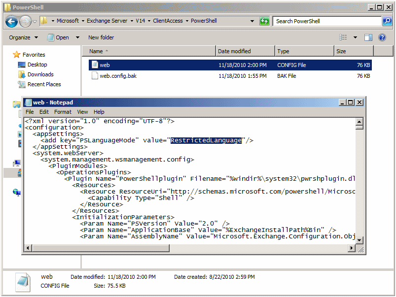Click the Libraries icon behind the Notepad window
This screenshot has width=396, height=297.
pos(17,104)
